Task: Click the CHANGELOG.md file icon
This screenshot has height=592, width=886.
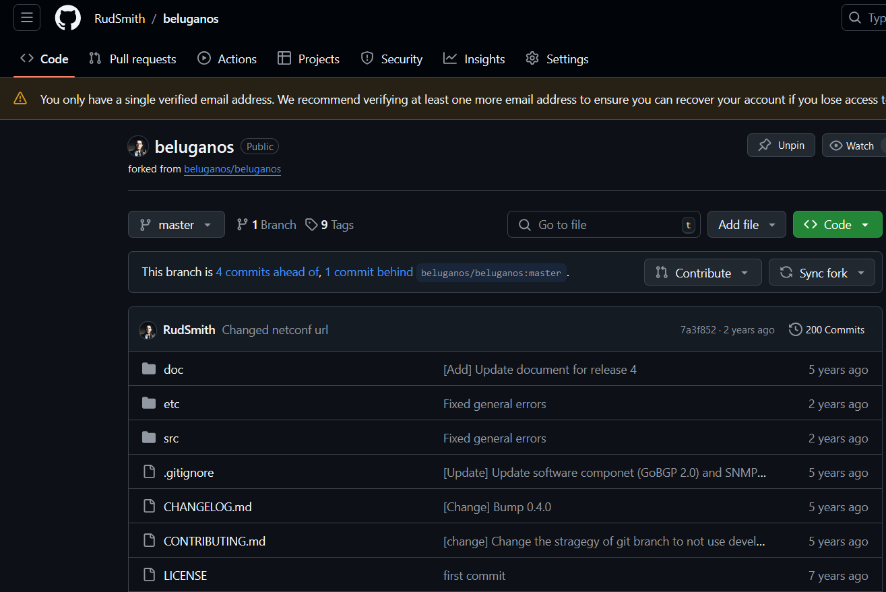Action: point(149,506)
